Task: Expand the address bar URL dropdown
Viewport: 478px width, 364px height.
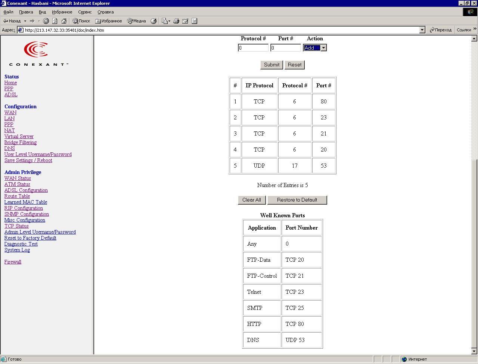Action: point(422,30)
